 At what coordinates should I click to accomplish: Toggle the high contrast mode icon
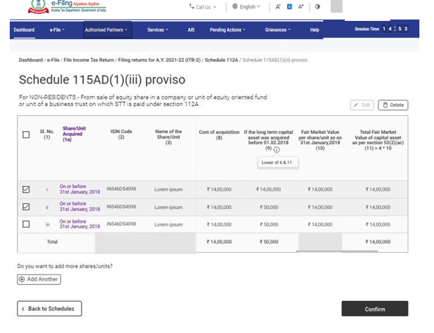318,7
